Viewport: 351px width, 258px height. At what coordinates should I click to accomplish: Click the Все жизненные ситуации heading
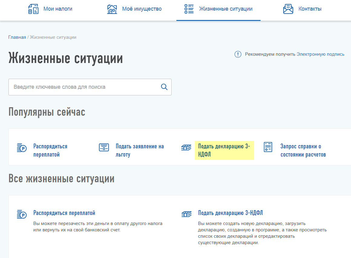(x=61, y=178)
